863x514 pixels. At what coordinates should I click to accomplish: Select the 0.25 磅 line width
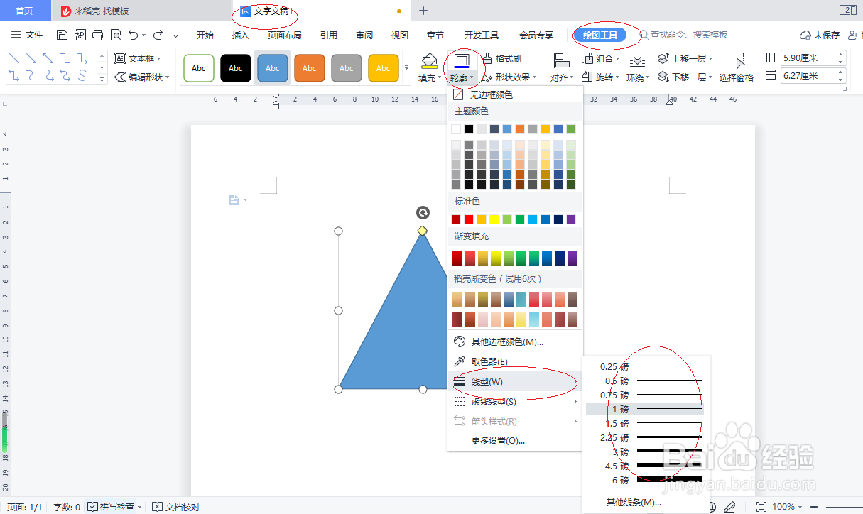[x=646, y=366]
